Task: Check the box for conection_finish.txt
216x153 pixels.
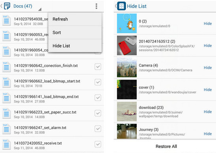Action: [x=98, y=67]
